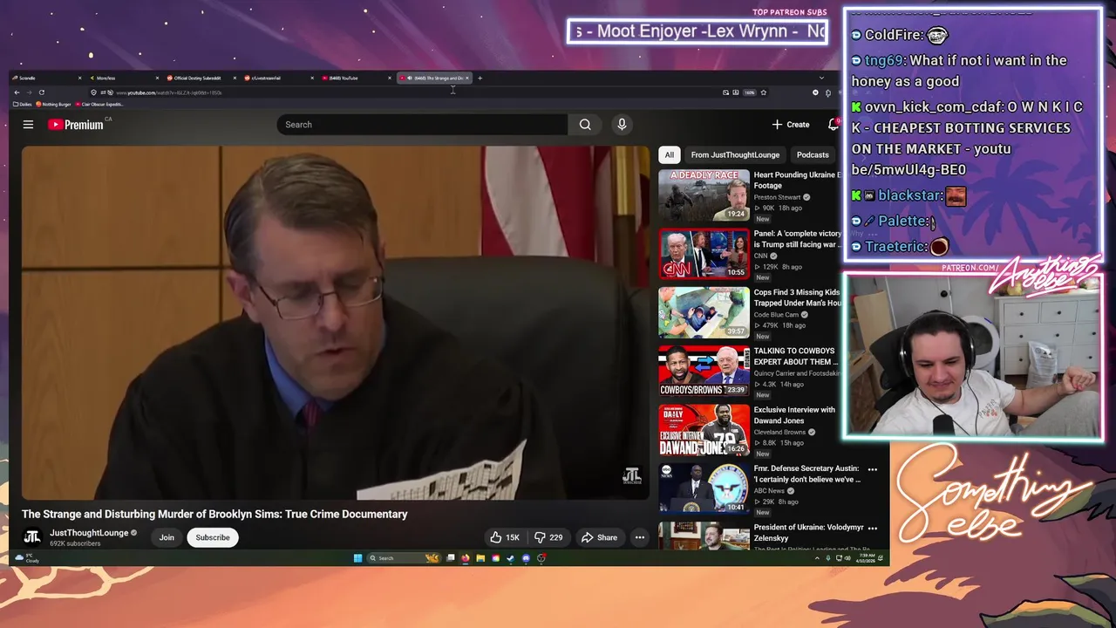The image size is (1116, 628).
Task: Select the Podcasts filter chip
Action: click(813, 155)
